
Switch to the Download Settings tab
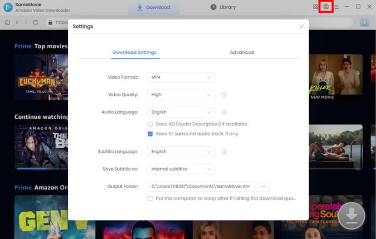click(135, 52)
